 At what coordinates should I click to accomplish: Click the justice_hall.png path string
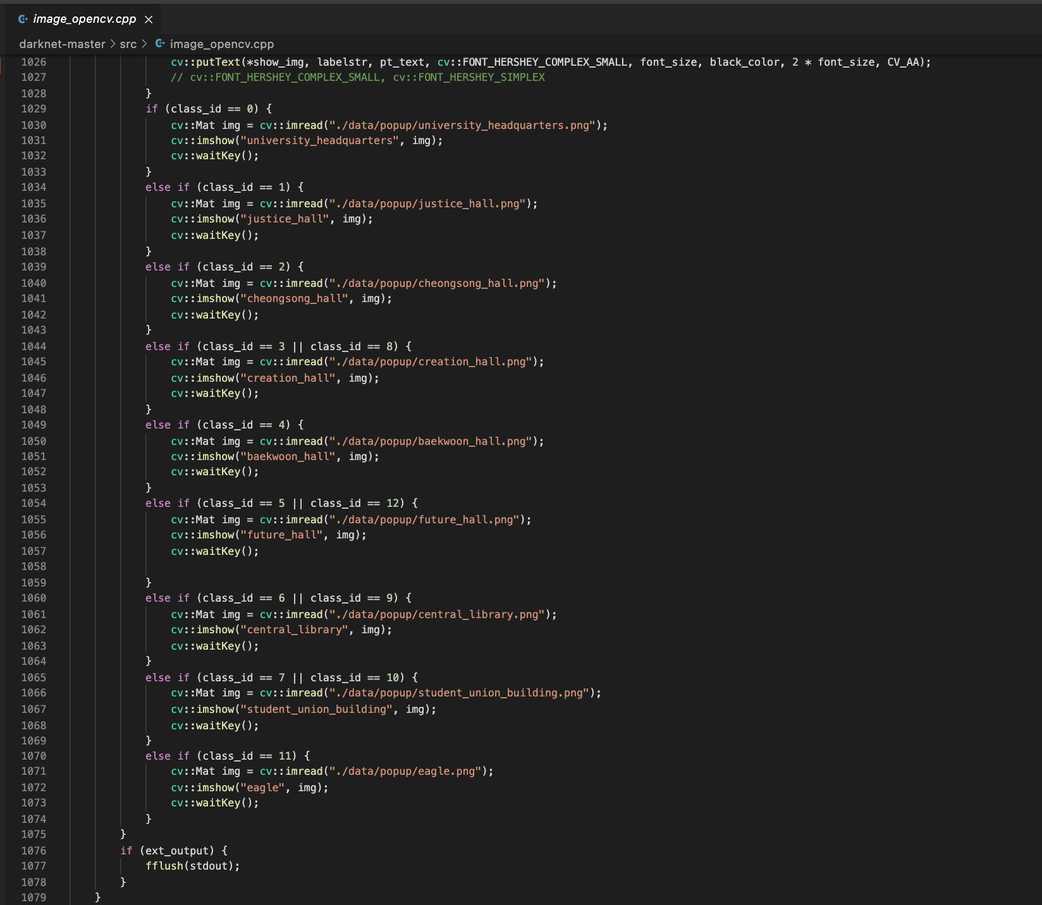pos(427,203)
